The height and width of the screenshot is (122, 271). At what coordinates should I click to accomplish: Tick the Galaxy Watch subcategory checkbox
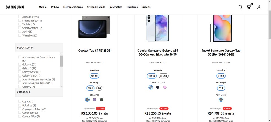click(20, 72)
